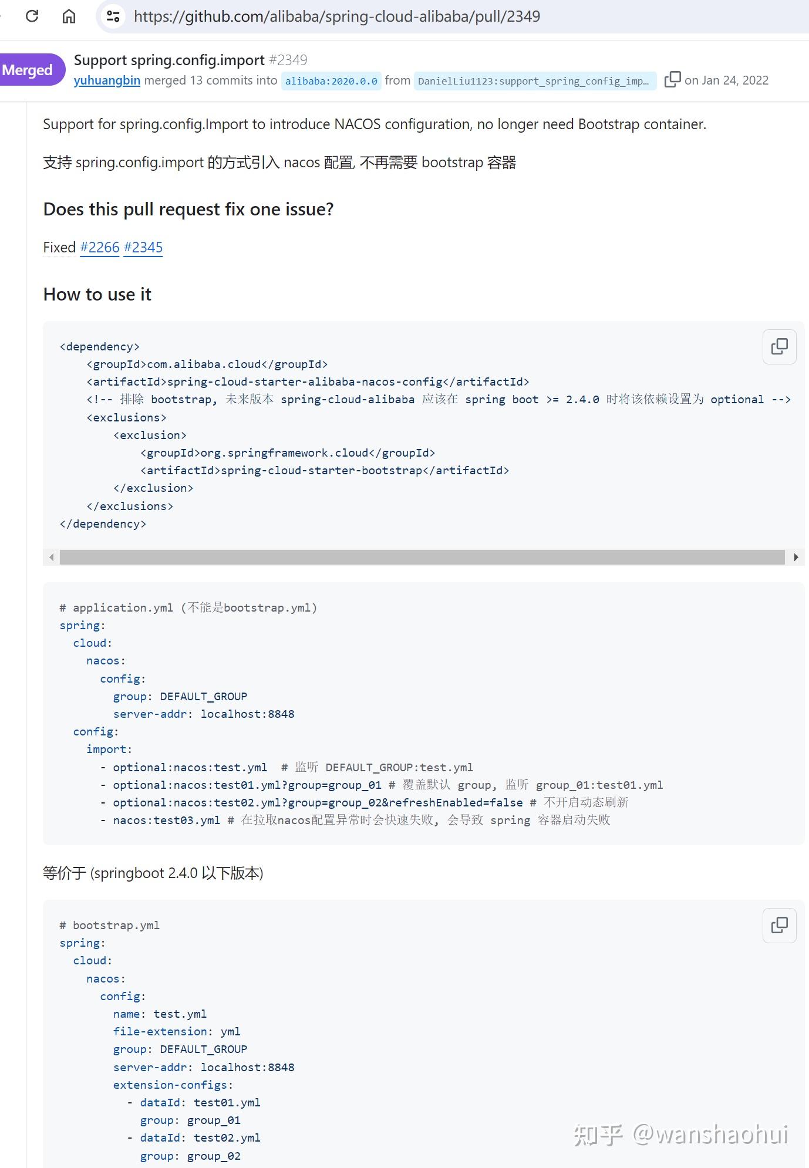This screenshot has width=809, height=1168.
Task: Open linked issue #2266
Action: 100,248
